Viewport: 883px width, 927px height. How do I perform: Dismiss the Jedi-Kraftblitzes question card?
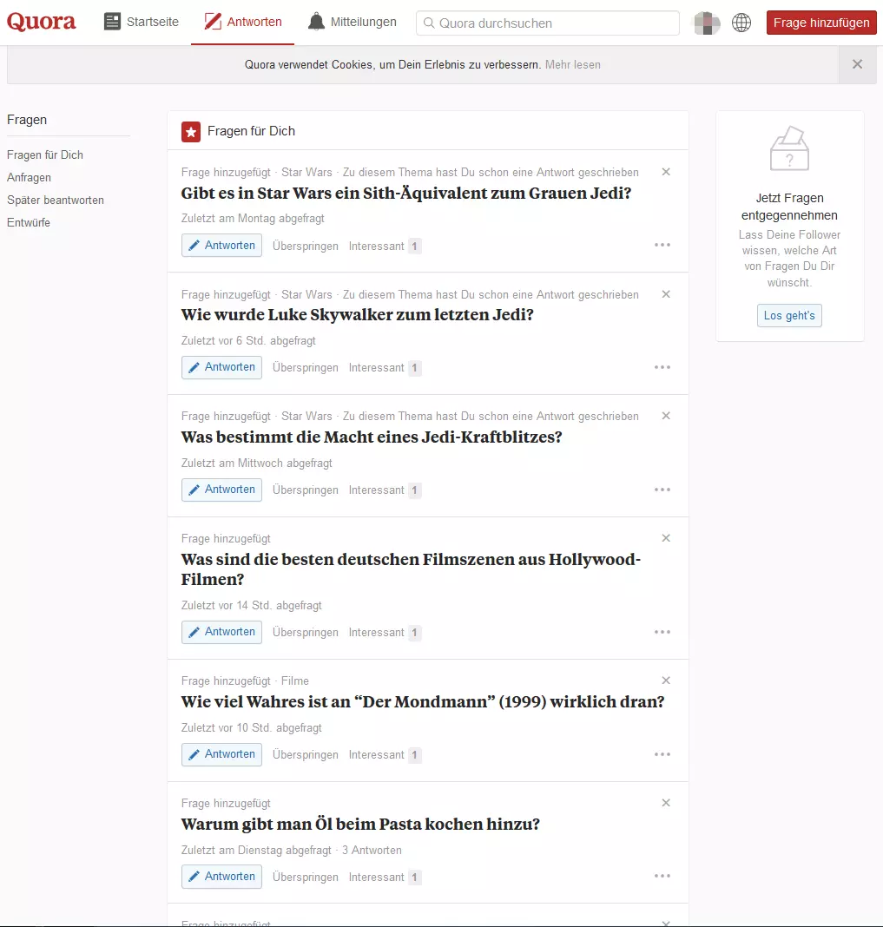tap(666, 417)
